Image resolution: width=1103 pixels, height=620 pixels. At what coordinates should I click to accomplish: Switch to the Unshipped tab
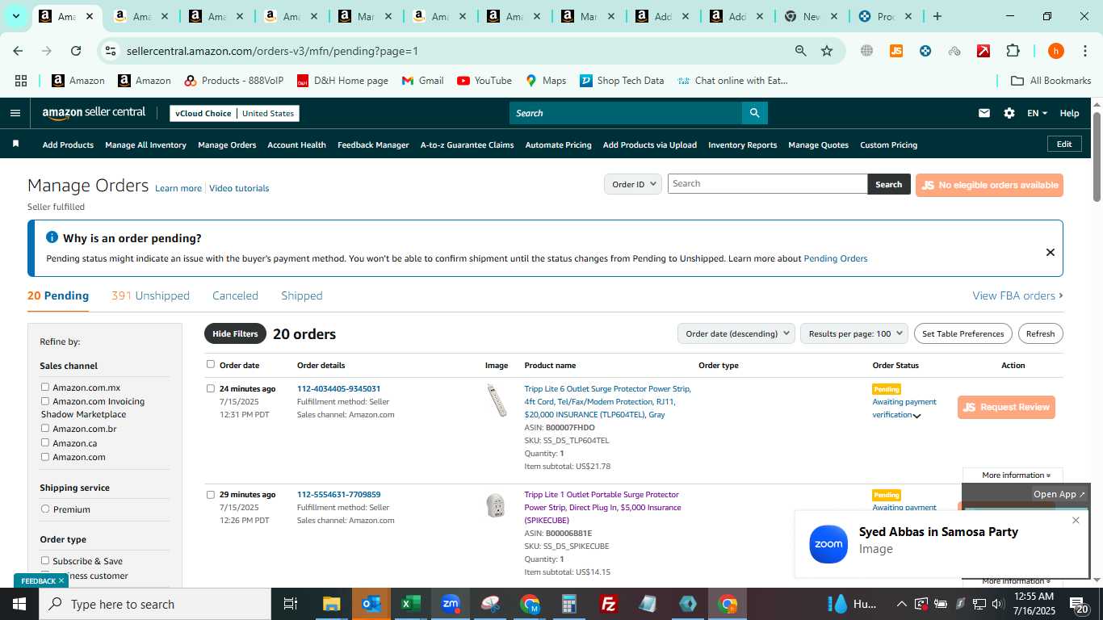tap(150, 295)
